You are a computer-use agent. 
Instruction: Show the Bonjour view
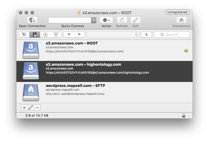[56, 34]
